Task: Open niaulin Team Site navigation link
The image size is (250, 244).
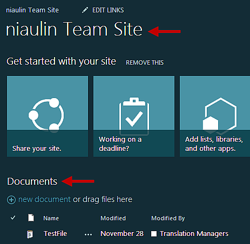Action: tap(32, 10)
